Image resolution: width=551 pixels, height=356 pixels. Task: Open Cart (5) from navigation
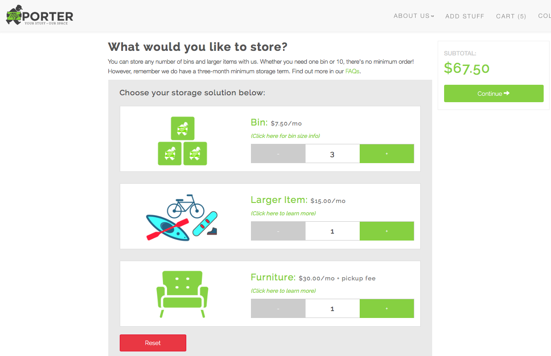click(511, 16)
